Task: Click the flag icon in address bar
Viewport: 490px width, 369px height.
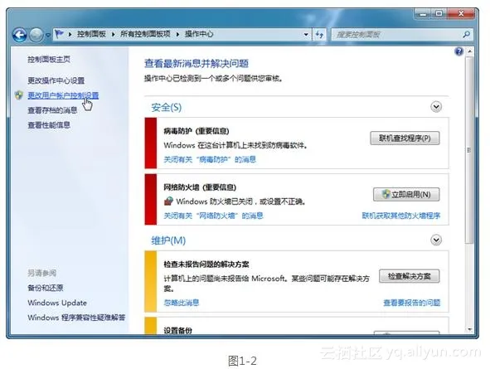Action: [x=59, y=33]
